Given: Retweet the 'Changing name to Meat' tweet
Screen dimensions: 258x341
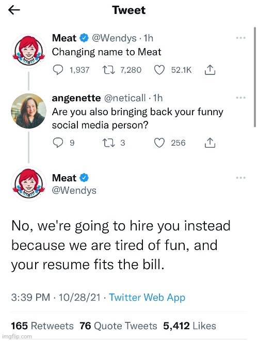Looking at the screenshot, I should (108, 70).
